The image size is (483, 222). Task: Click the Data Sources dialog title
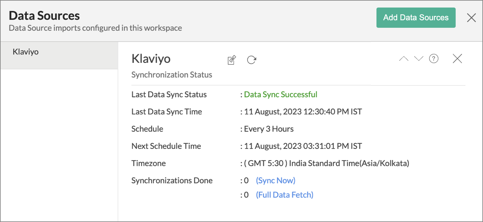coord(44,16)
